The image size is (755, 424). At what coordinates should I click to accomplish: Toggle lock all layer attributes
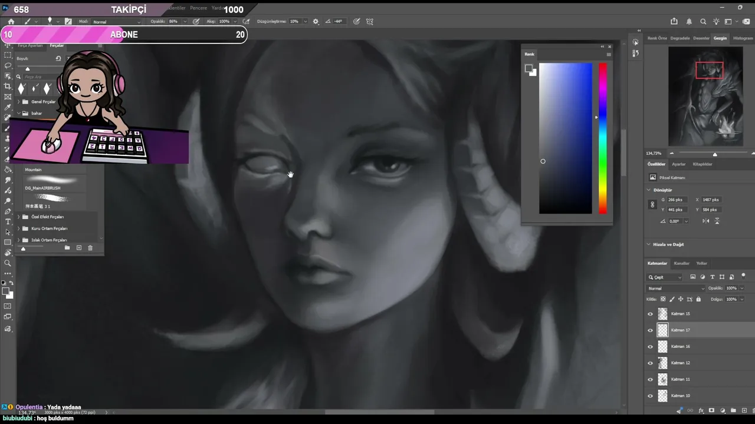point(699,299)
